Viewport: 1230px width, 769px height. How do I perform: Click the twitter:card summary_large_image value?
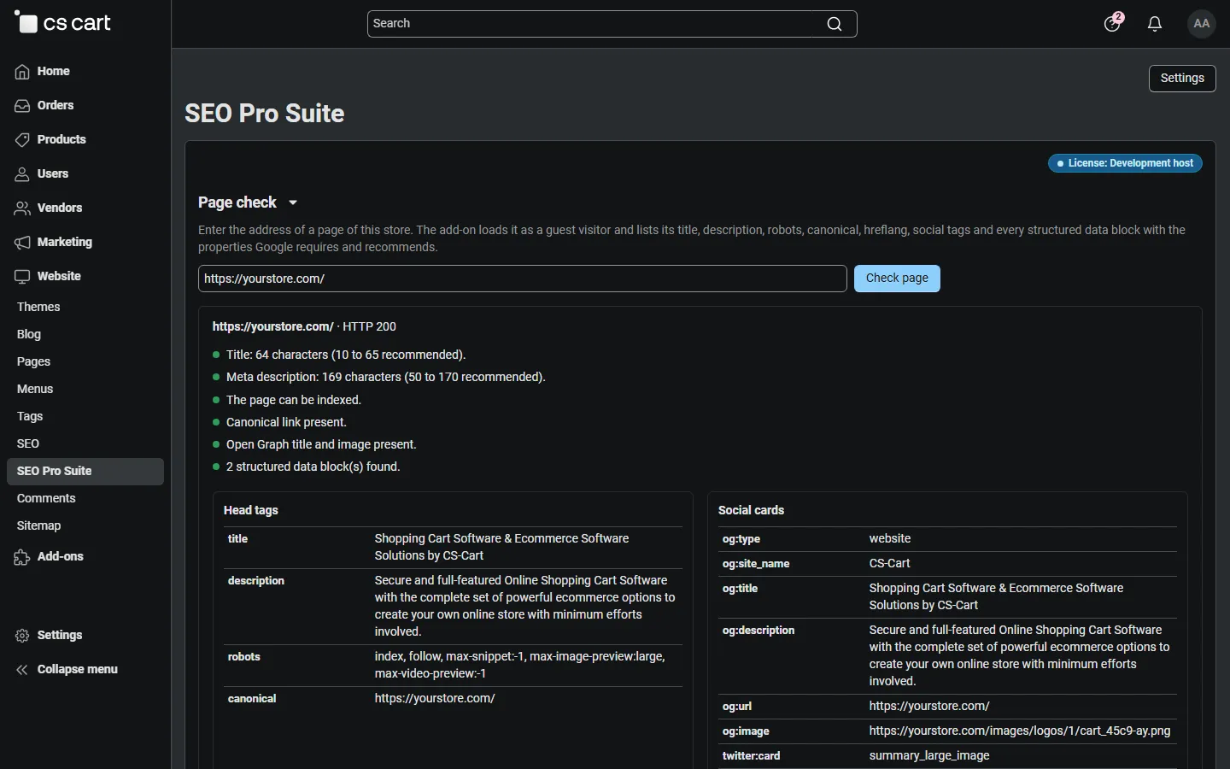tap(929, 756)
